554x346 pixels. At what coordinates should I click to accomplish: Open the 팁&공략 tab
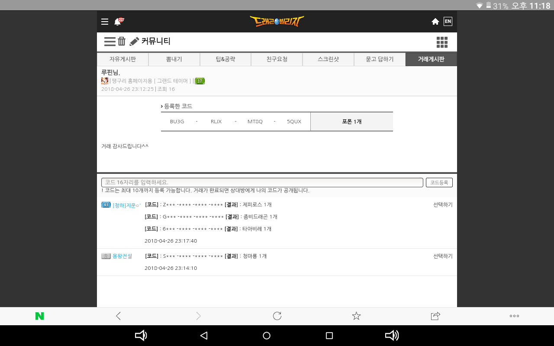click(x=225, y=60)
